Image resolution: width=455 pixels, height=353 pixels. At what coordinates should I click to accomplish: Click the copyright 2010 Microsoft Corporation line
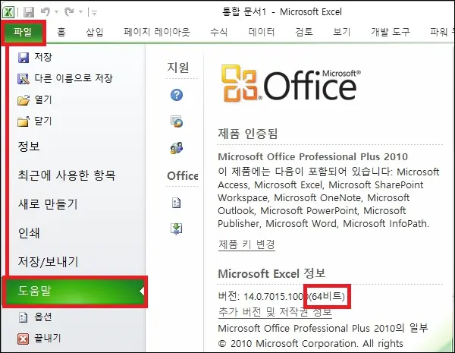[310, 343]
